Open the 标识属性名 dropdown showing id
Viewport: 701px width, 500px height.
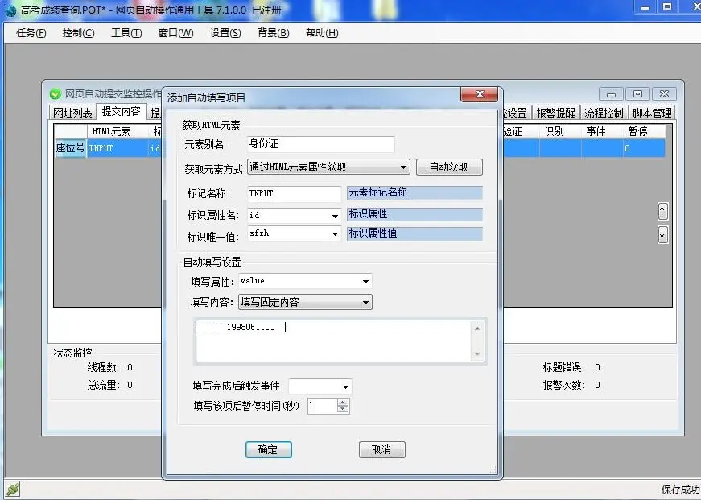[335, 216]
